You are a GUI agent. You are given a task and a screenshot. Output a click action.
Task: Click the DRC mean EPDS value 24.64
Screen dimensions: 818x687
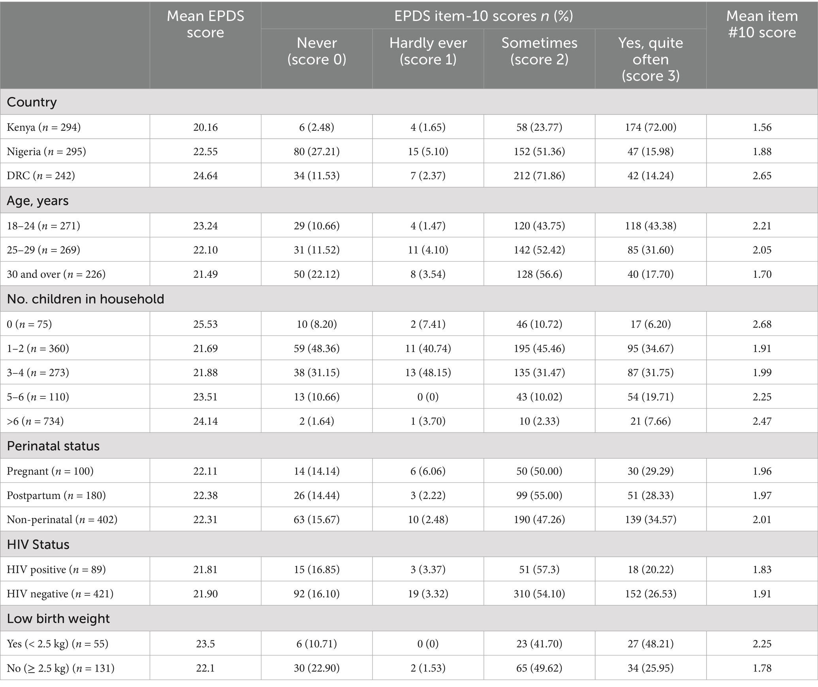click(x=205, y=176)
